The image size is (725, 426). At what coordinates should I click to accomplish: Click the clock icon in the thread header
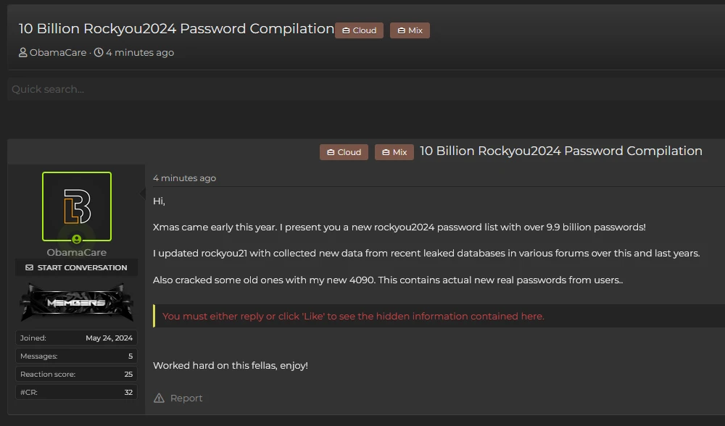pyautogui.click(x=99, y=53)
